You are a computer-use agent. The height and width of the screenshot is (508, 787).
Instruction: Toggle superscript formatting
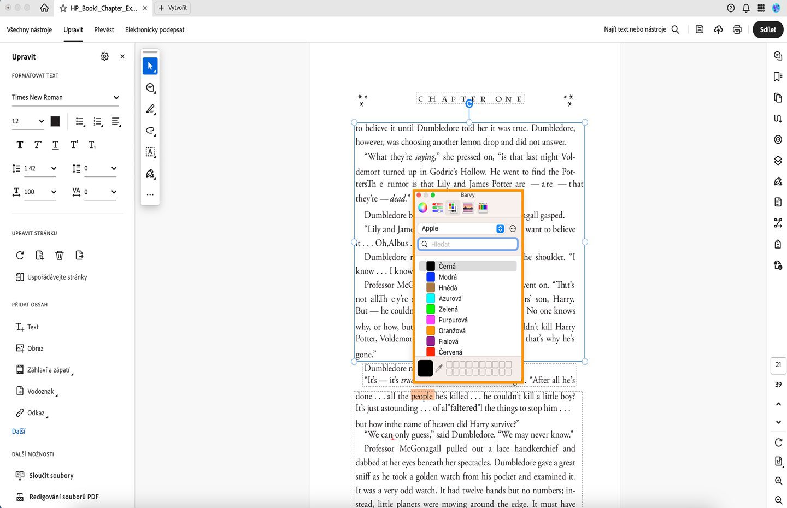click(x=74, y=145)
